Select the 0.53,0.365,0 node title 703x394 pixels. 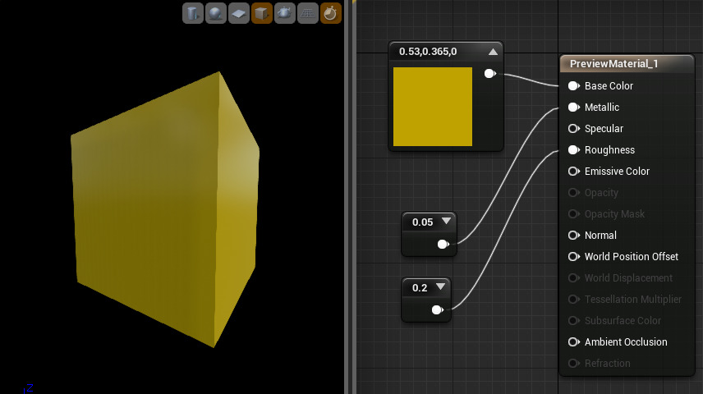[x=428, y=52]
